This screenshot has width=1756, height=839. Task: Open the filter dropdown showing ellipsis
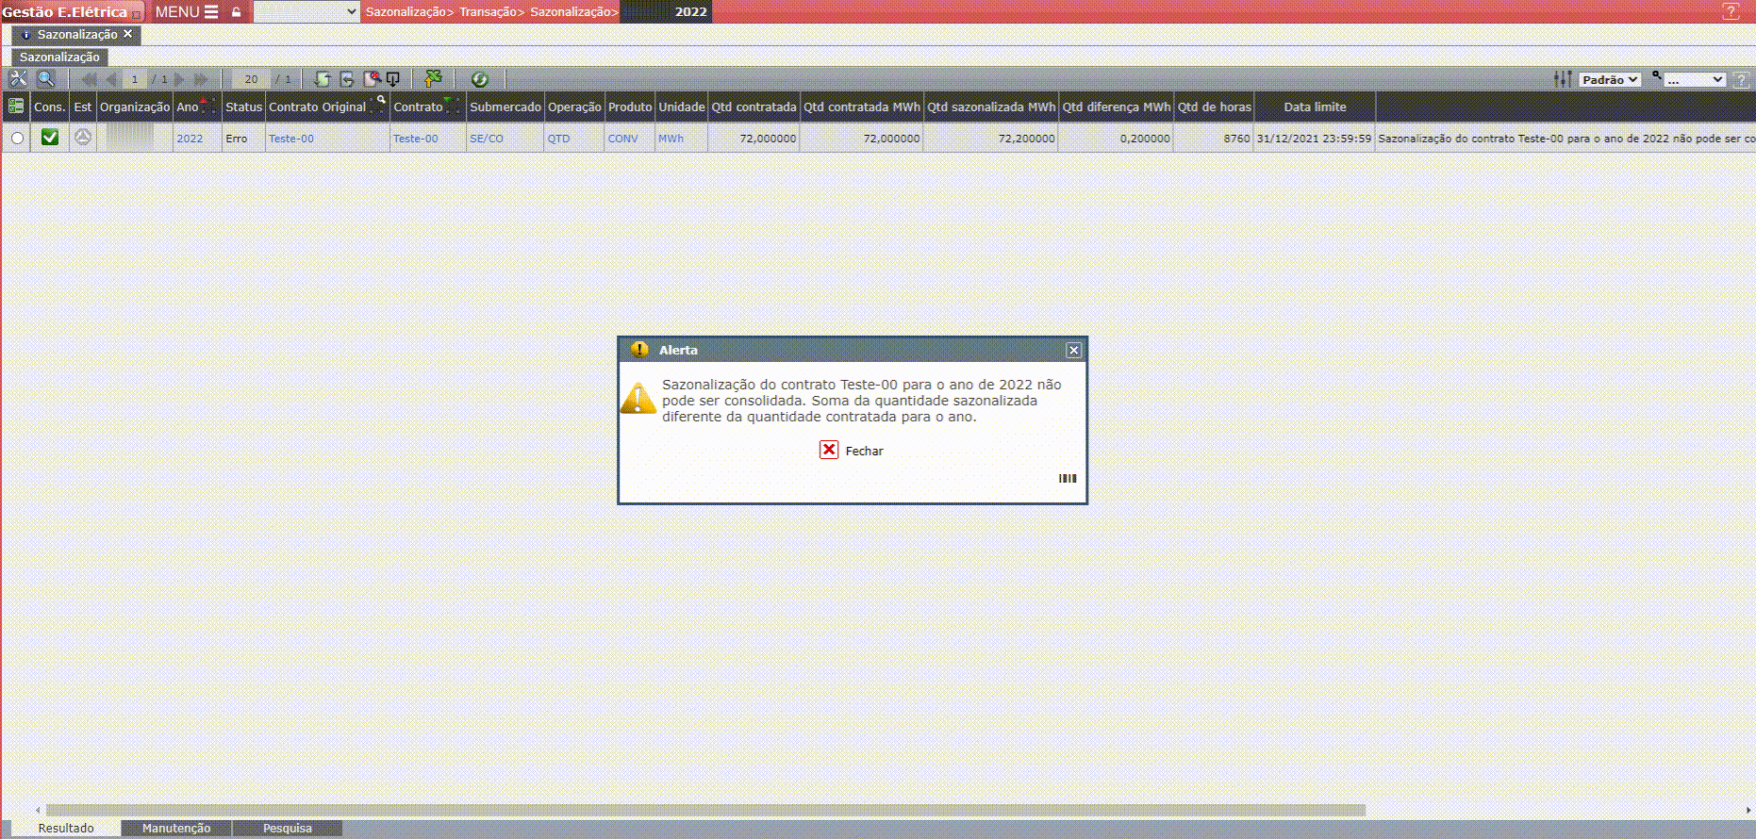tap(1694, 80)
